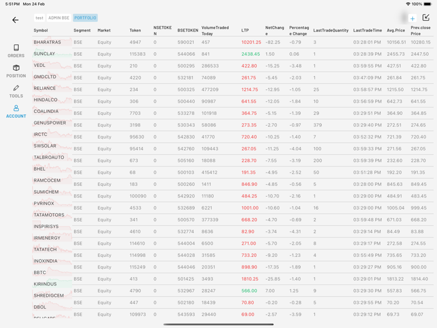Select the BHARATRAS symbol entry
437x328 pixels.
47,43
